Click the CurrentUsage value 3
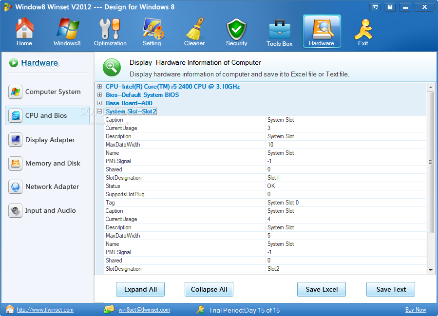 (269, 128)
